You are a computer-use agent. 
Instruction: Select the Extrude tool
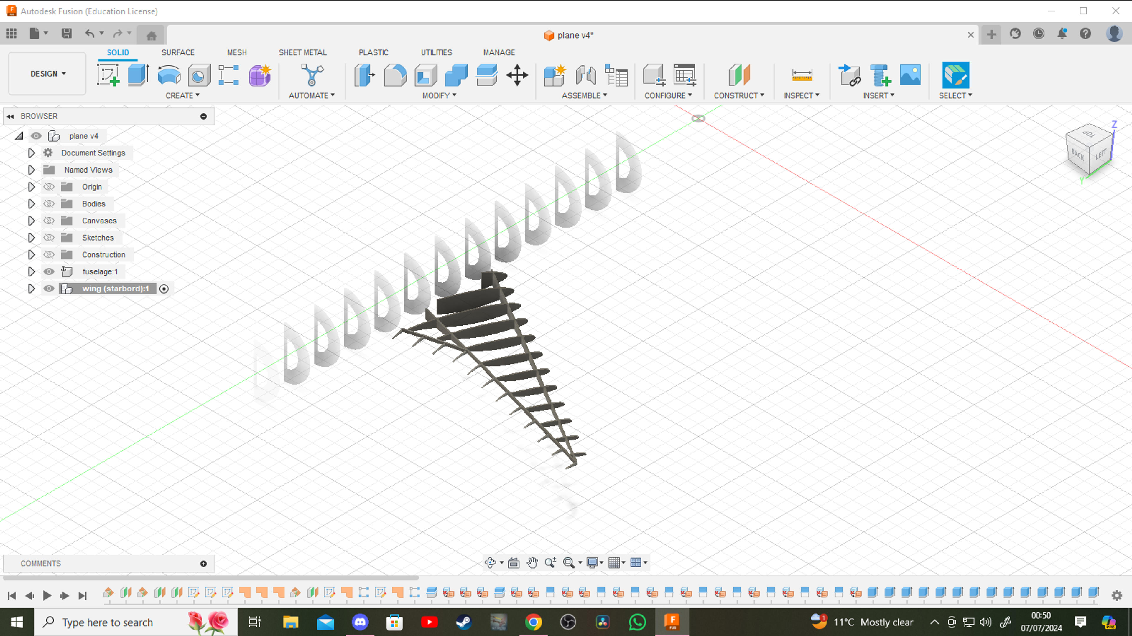(x=139, y=75)
